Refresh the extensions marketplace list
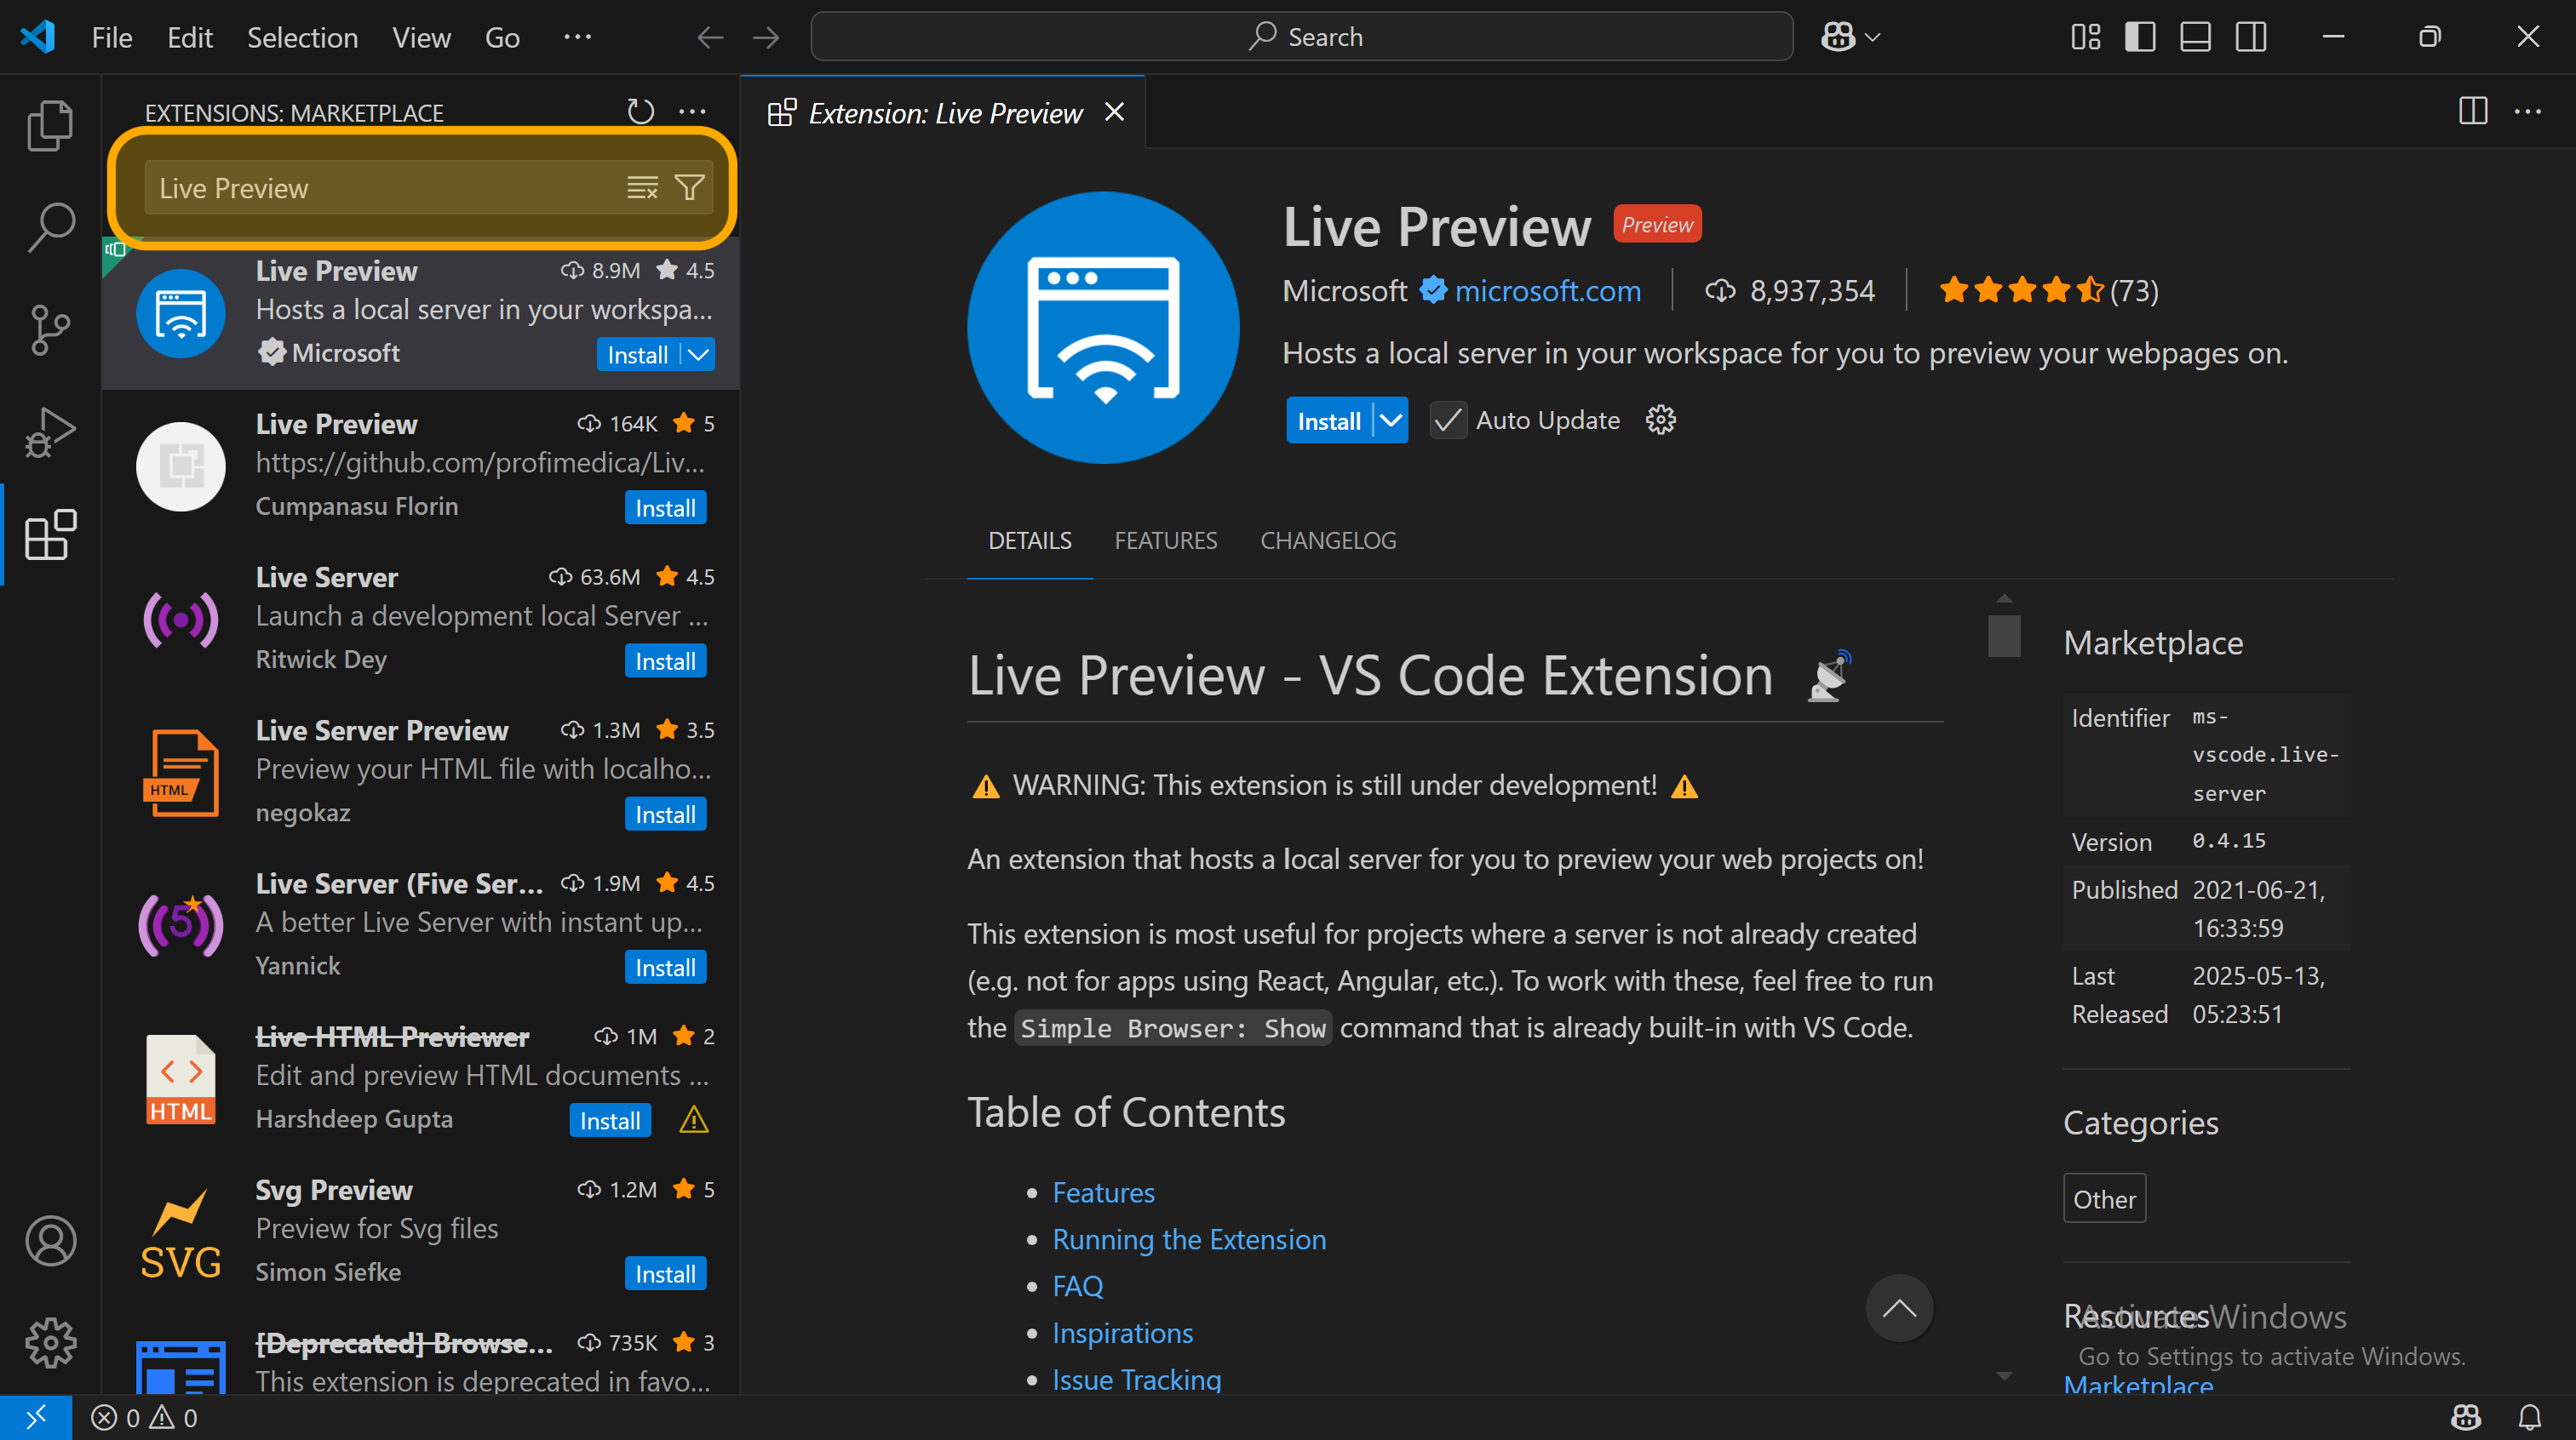The image size is (2576, 1440). pyautogui.click(x=640, y=111)
